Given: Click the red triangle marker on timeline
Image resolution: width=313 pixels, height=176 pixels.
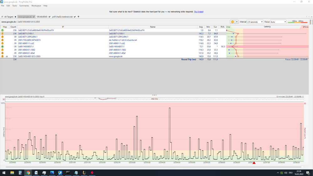Looking at the screenshot, I should click(254, 163).
